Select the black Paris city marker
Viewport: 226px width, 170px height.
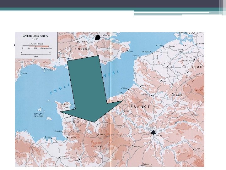coord(153,132)
